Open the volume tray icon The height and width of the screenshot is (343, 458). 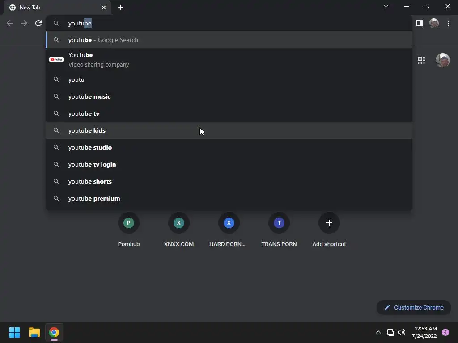click(x=402, y=332)
